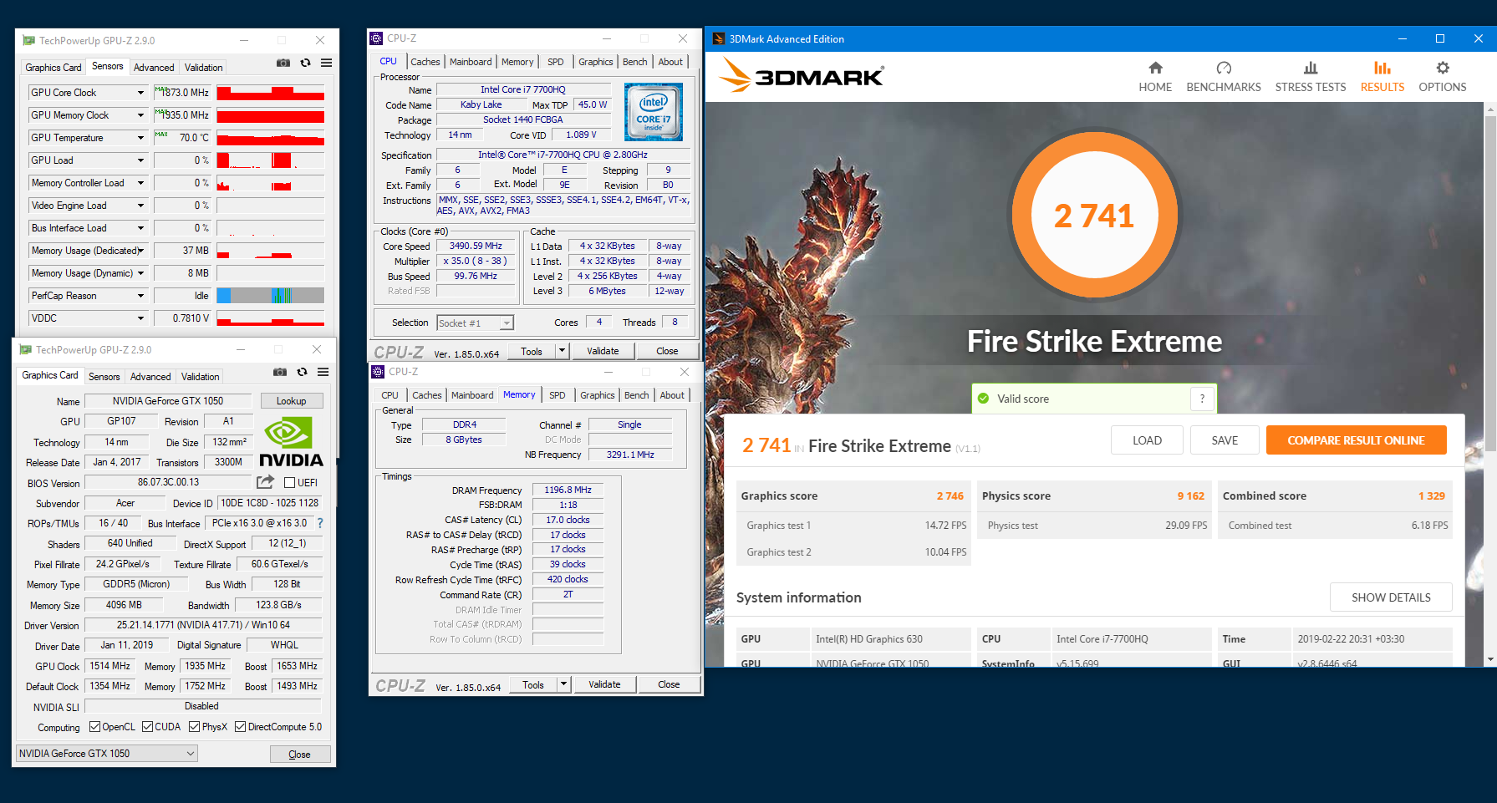Click the DRAM Frequency value 1196.8 MHz
The height and width of the screenshot is (803, 1497).
(x=568, y=490)
